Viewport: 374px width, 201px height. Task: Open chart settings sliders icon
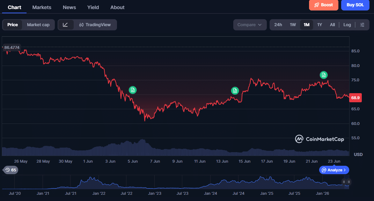point(362,25)
